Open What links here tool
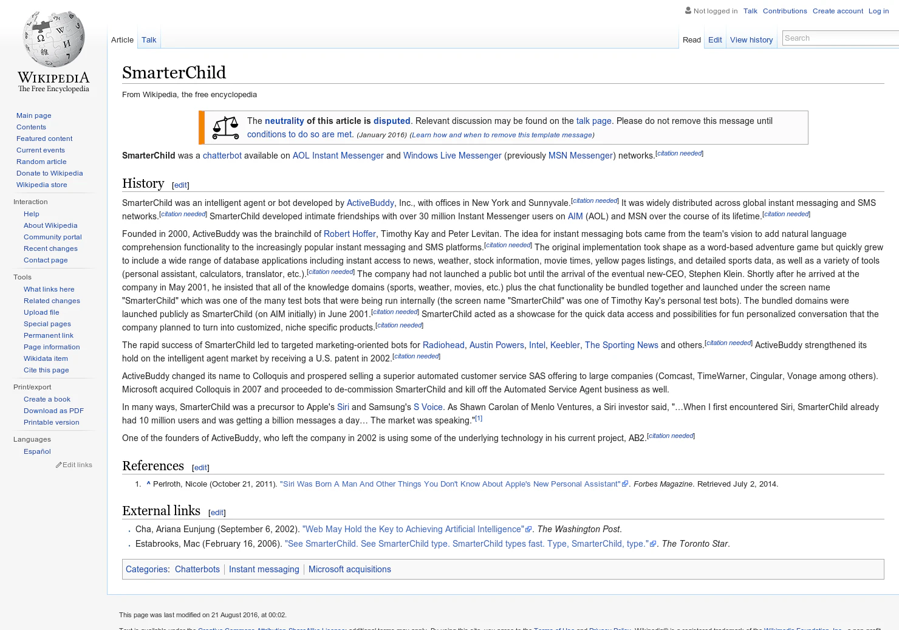The image size is (899, 630). [x=49, y=289]
